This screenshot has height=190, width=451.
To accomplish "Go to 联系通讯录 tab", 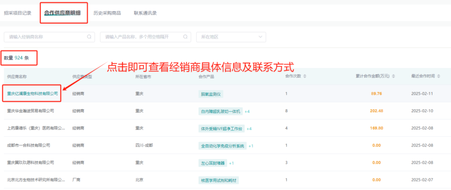I will (145, 13).
